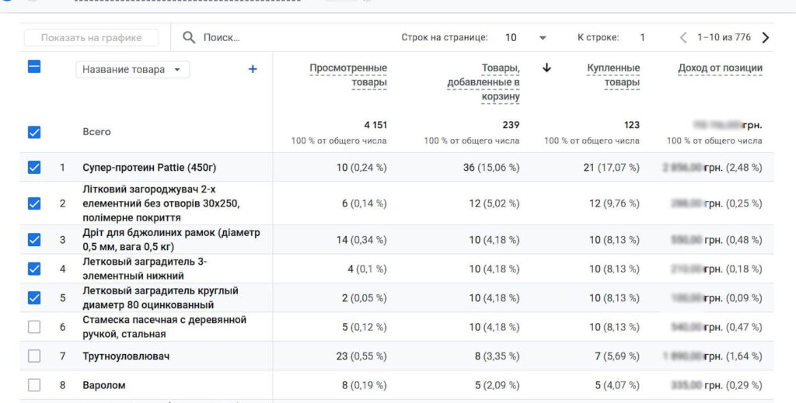Go to next page of results
This screenshot has height=403, width=796.
(x=766, y=37)
